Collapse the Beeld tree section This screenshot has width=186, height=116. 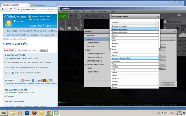85,50
